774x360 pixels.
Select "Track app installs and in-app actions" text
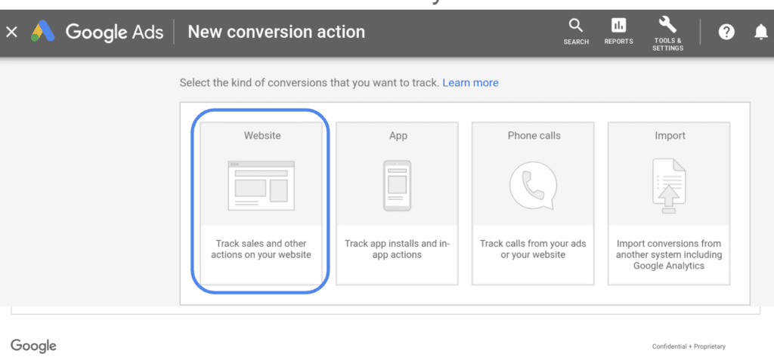[x=397, y=249]
